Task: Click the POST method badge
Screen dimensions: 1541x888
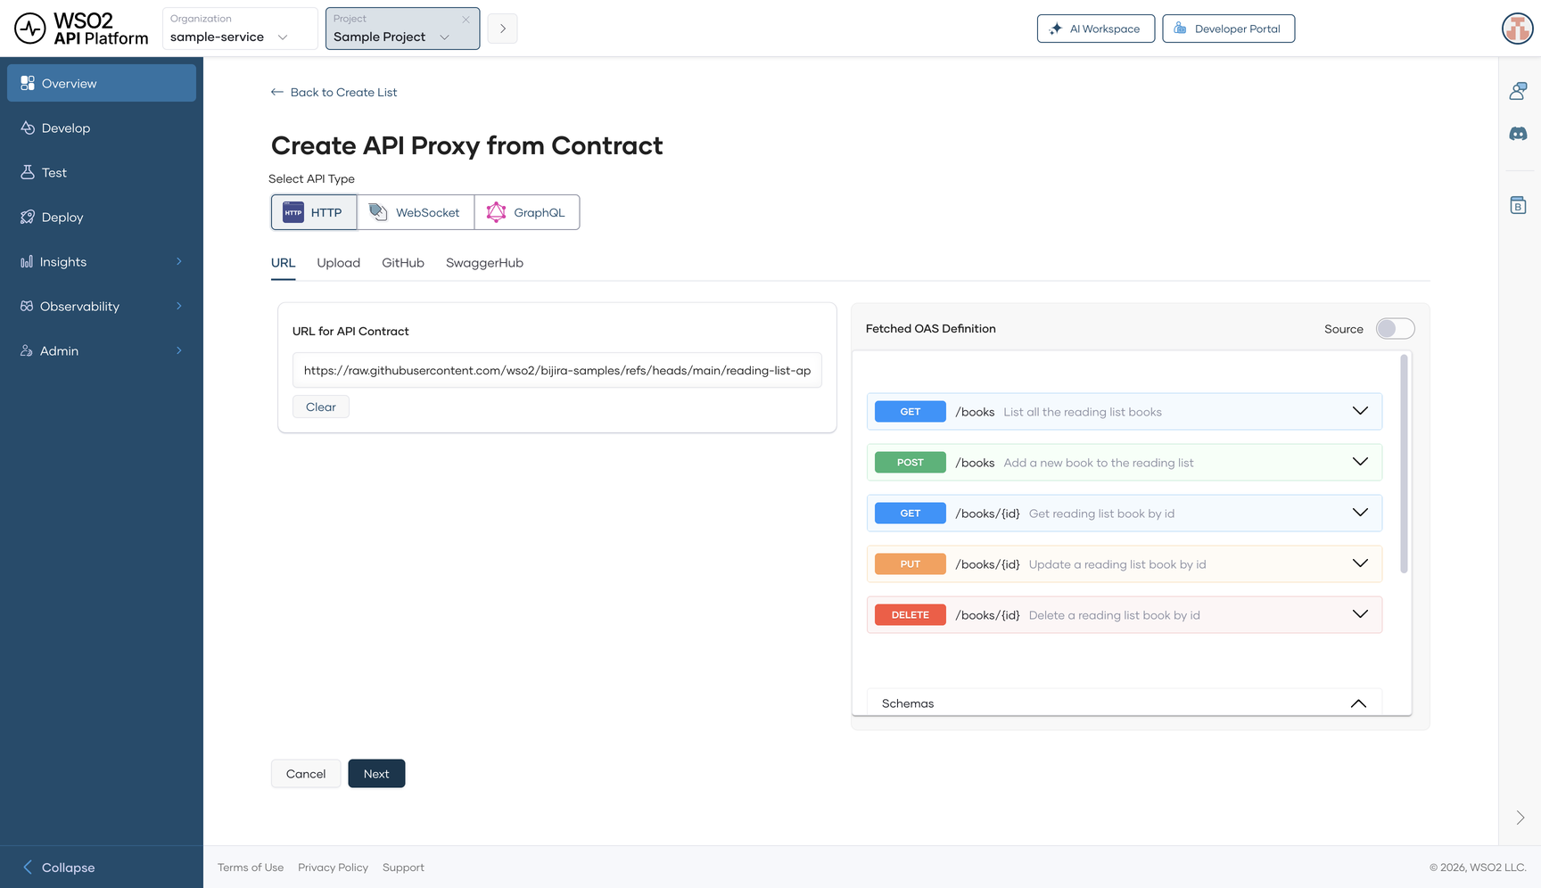Action: [911, 462]
